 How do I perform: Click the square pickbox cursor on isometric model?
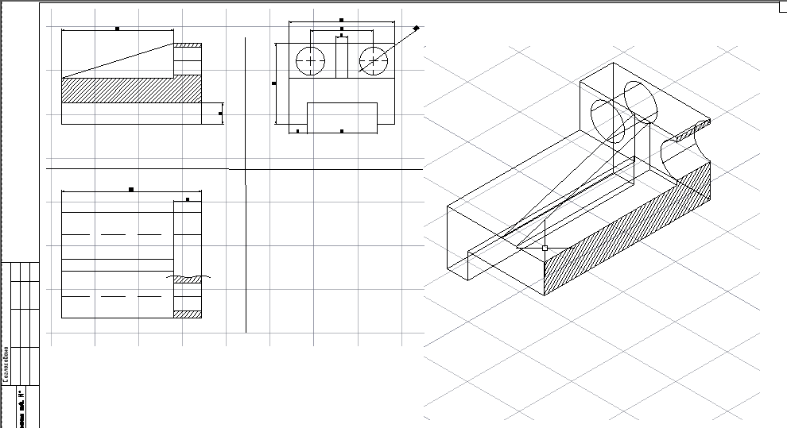click(545, 249)
